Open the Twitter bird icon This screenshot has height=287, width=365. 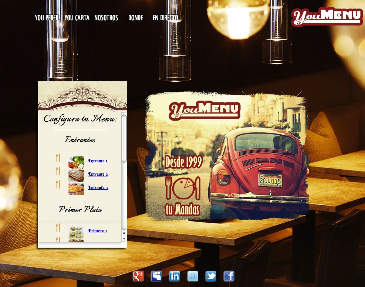[x=211, y=276]
